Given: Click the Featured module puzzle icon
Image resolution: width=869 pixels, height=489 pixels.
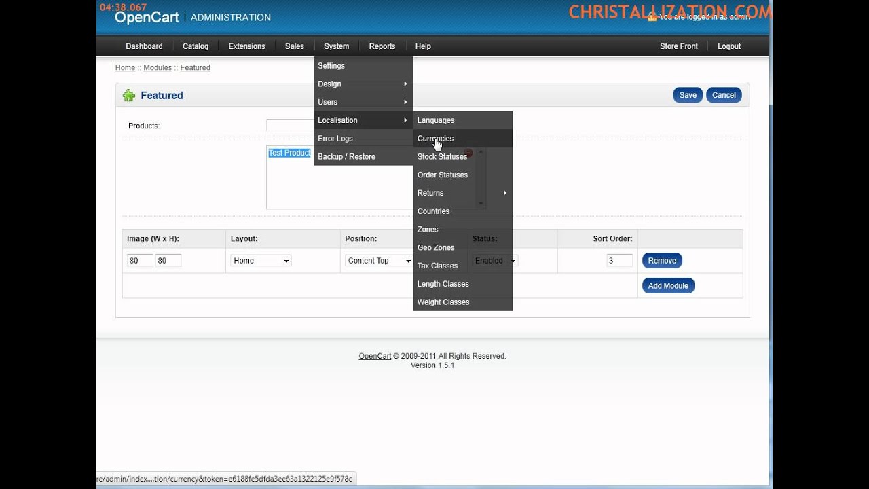Looking at the screenshot, I should pyautogui.click(x=129, y=95).
